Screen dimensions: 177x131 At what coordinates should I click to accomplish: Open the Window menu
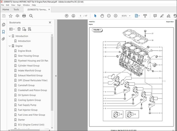tap(26, 5)
